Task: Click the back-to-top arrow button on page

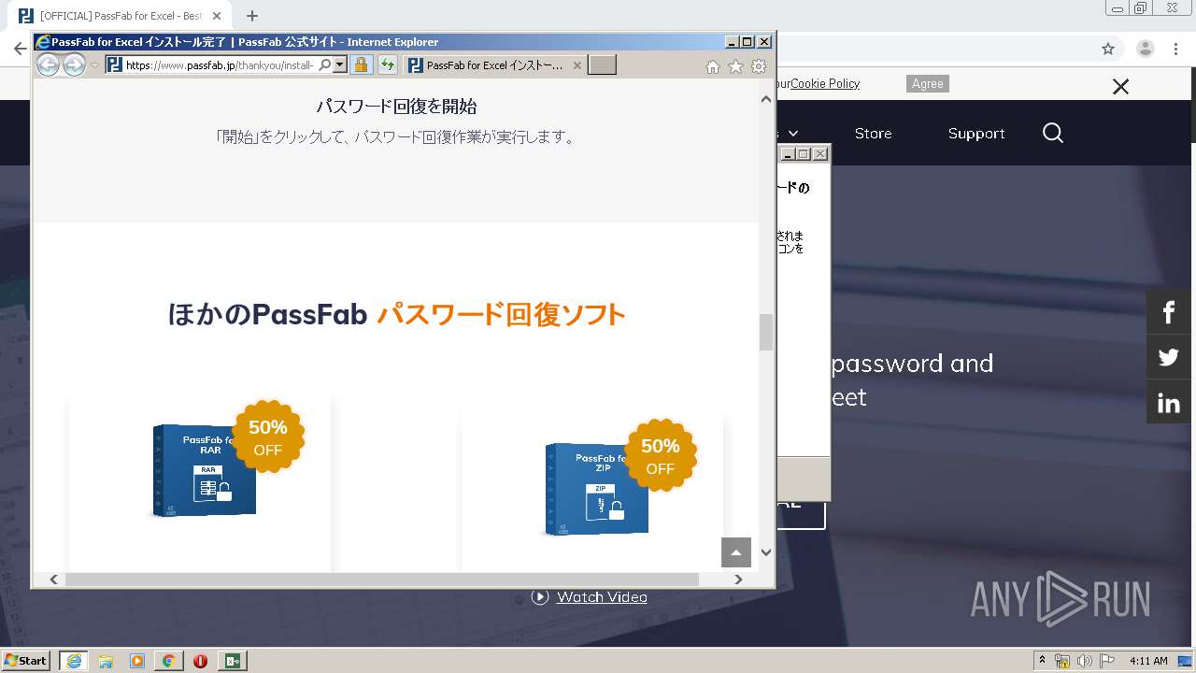Action: point(736,552)
